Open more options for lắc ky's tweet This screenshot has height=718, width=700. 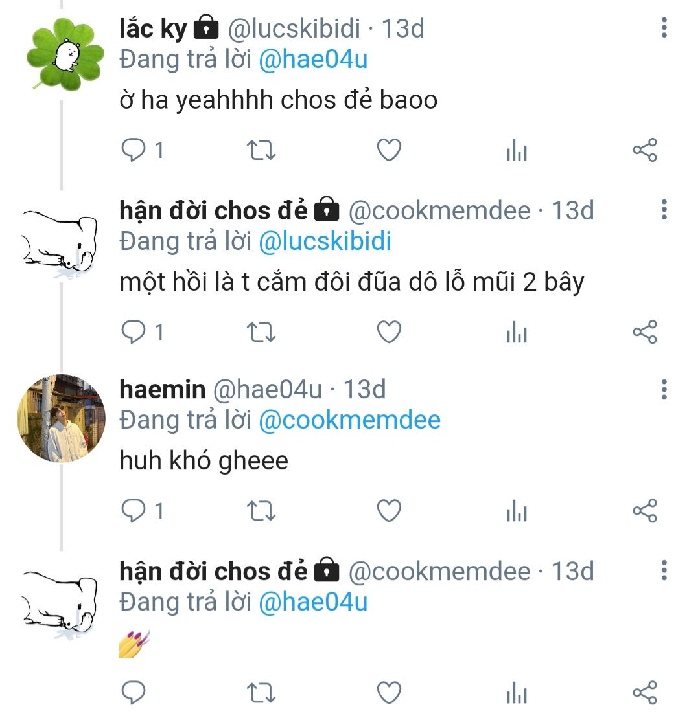click(664, 28)
